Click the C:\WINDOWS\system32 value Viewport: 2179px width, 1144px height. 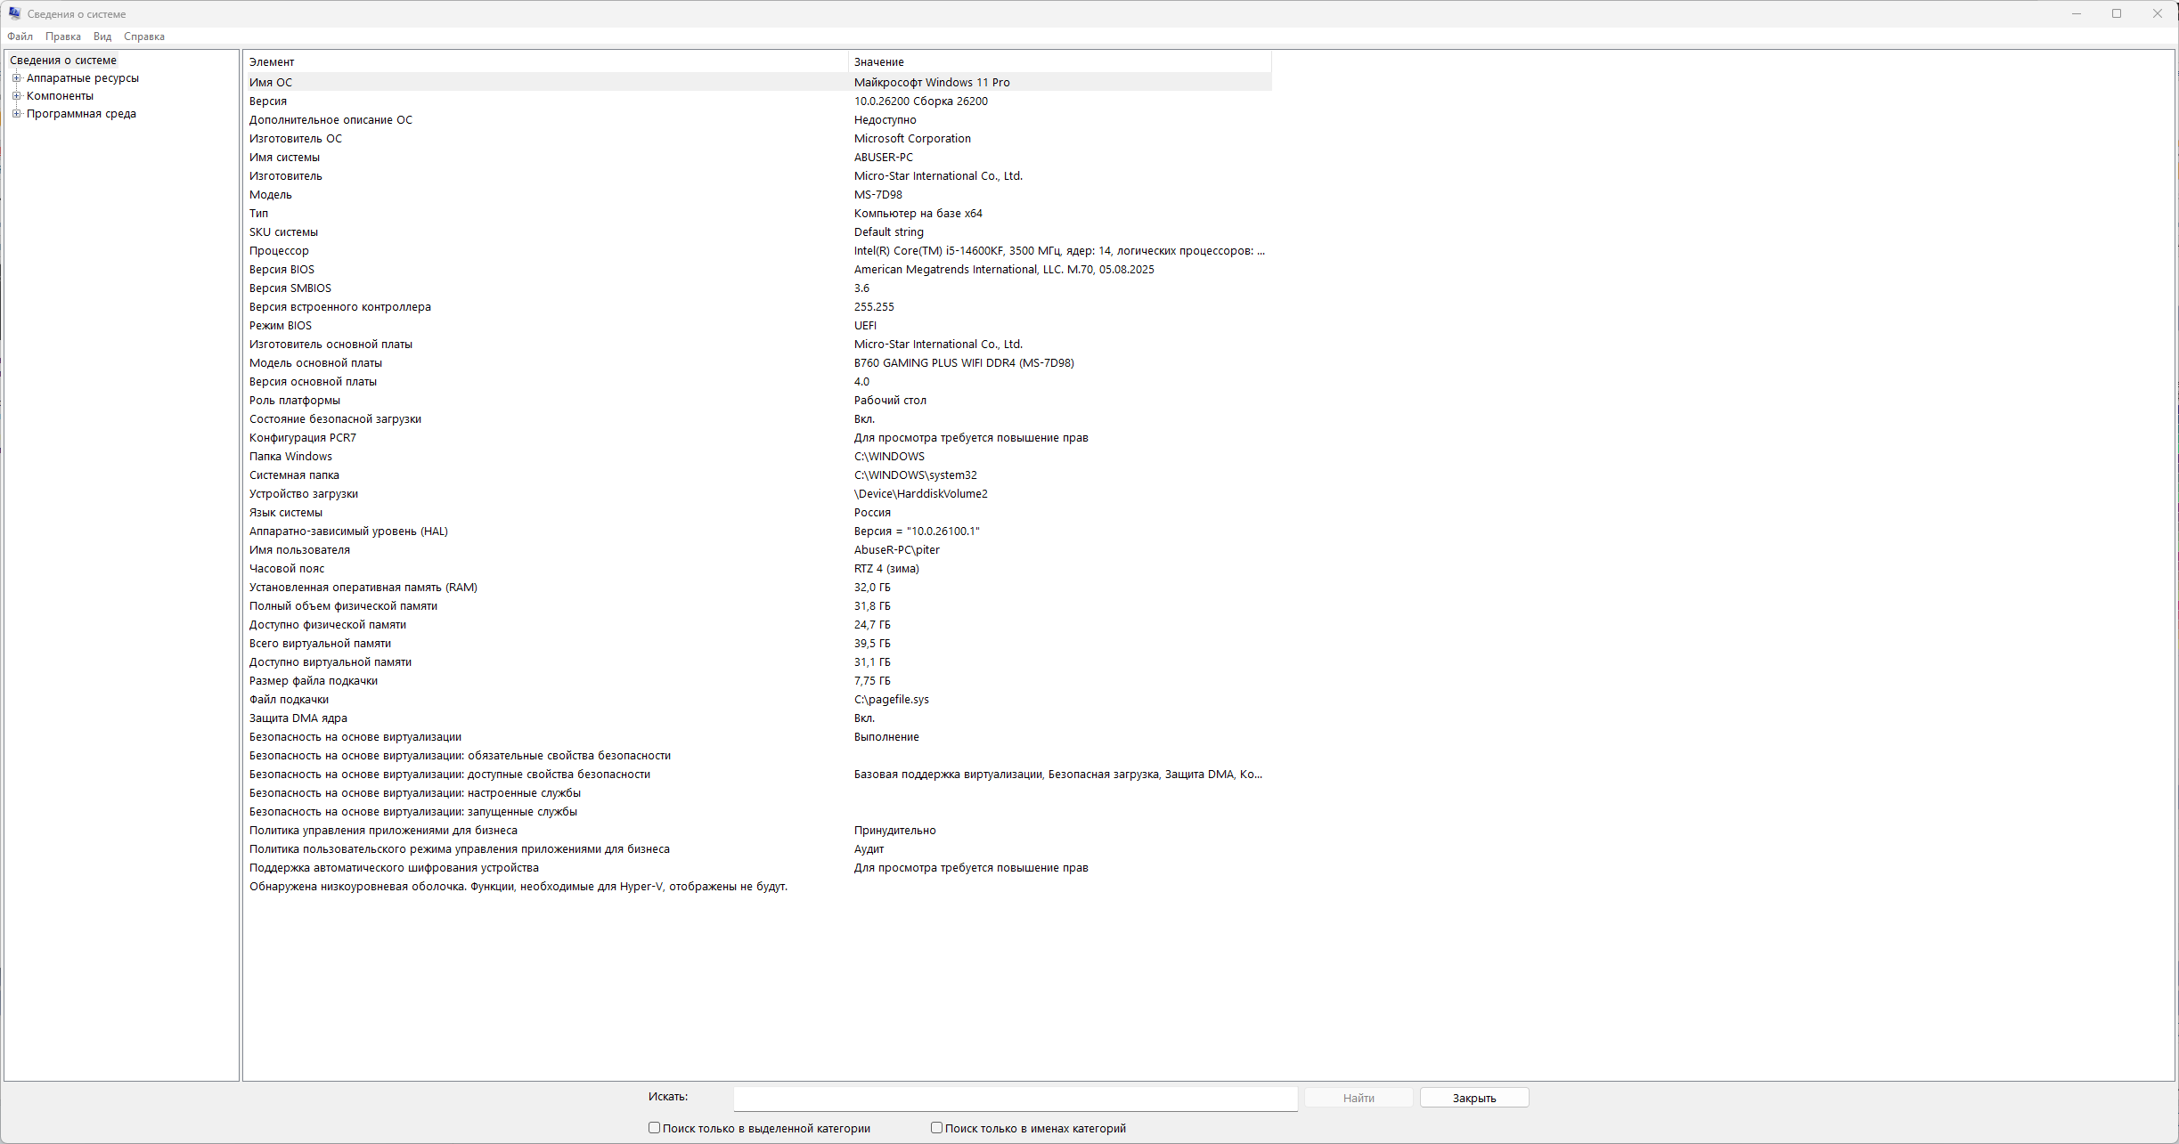916,475
